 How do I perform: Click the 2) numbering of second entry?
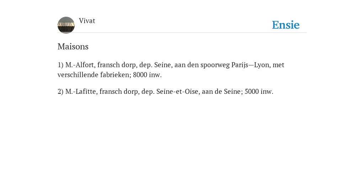[60, 91]
